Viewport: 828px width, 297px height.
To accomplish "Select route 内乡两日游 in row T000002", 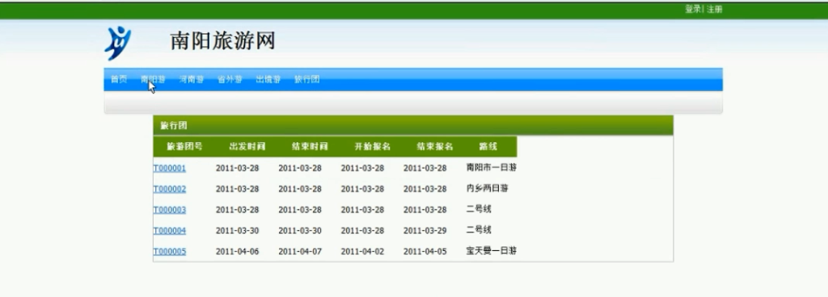I will [x=487, y=189].
